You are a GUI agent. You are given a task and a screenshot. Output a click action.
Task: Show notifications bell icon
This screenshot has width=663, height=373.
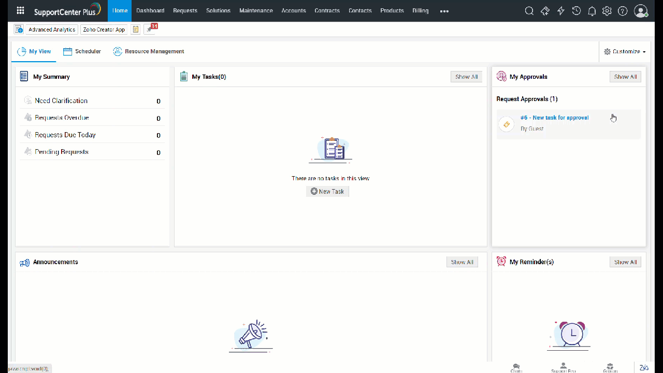(592, 11)
